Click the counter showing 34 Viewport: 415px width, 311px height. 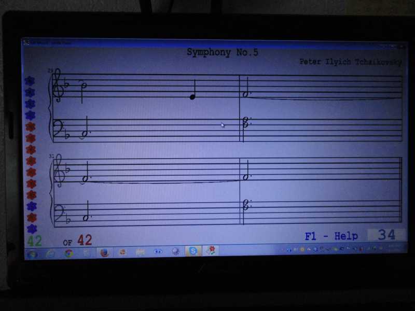(x=386, y=235)
